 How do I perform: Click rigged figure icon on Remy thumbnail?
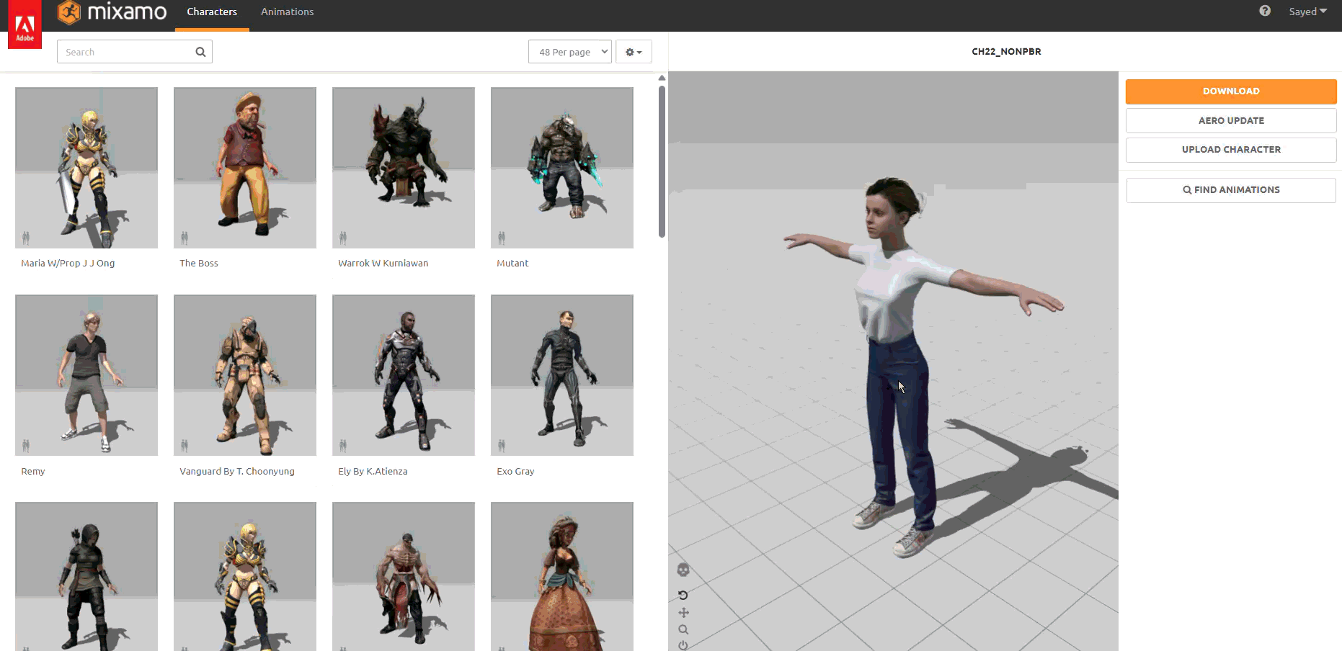tap(26, 446)
